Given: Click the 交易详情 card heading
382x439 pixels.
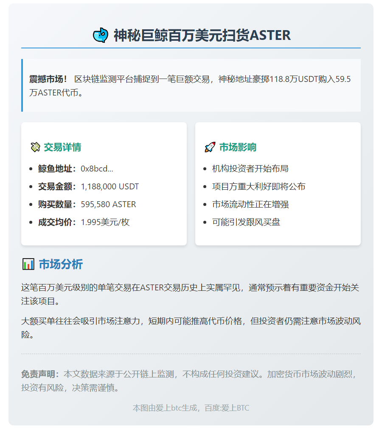Looking at the screenshot, I should click(x=62, y=147).
